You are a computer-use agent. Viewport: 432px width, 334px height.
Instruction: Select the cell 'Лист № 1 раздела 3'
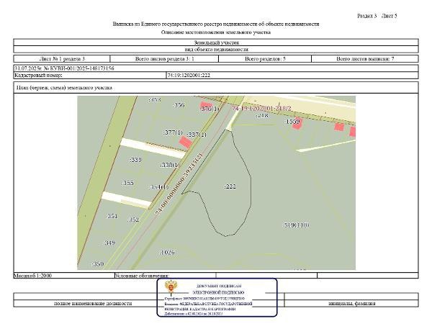coord(62,58)
